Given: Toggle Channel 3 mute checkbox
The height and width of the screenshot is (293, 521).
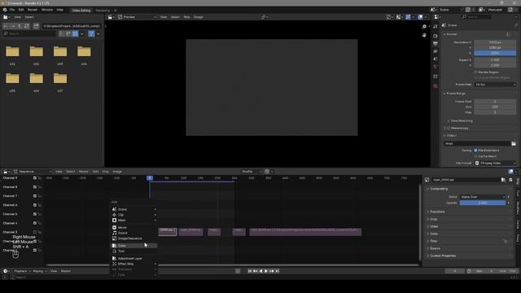Looking at the screenshot, I should 35,232.
